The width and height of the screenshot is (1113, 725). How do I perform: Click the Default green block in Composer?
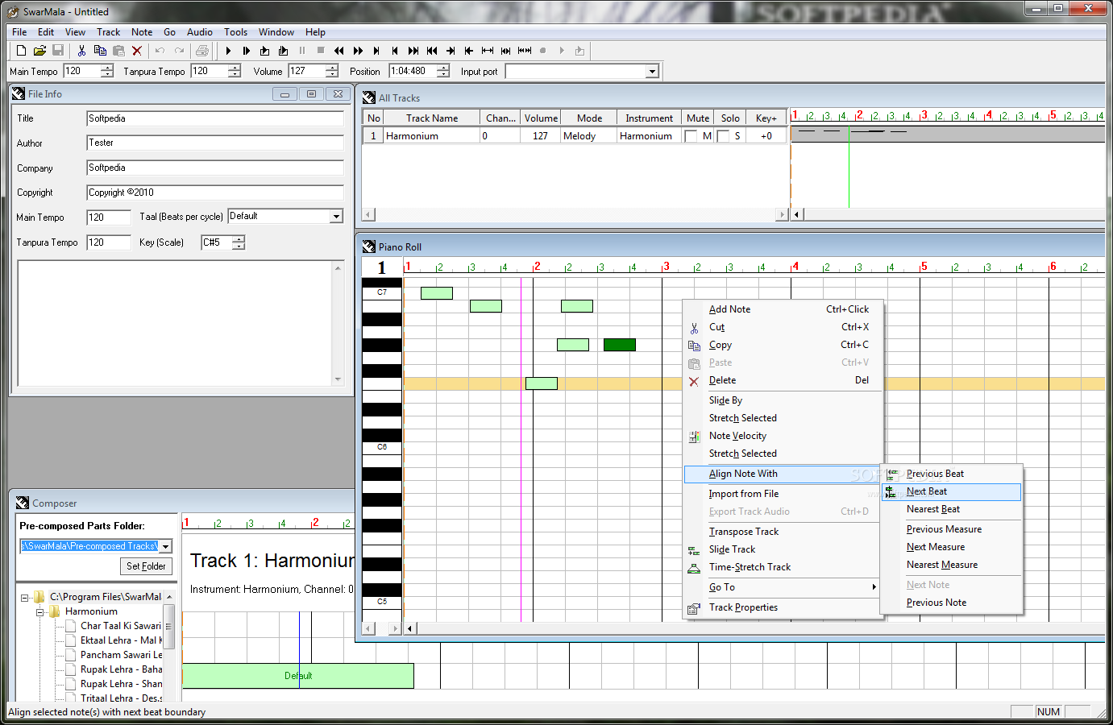click(x=298, y=676)
